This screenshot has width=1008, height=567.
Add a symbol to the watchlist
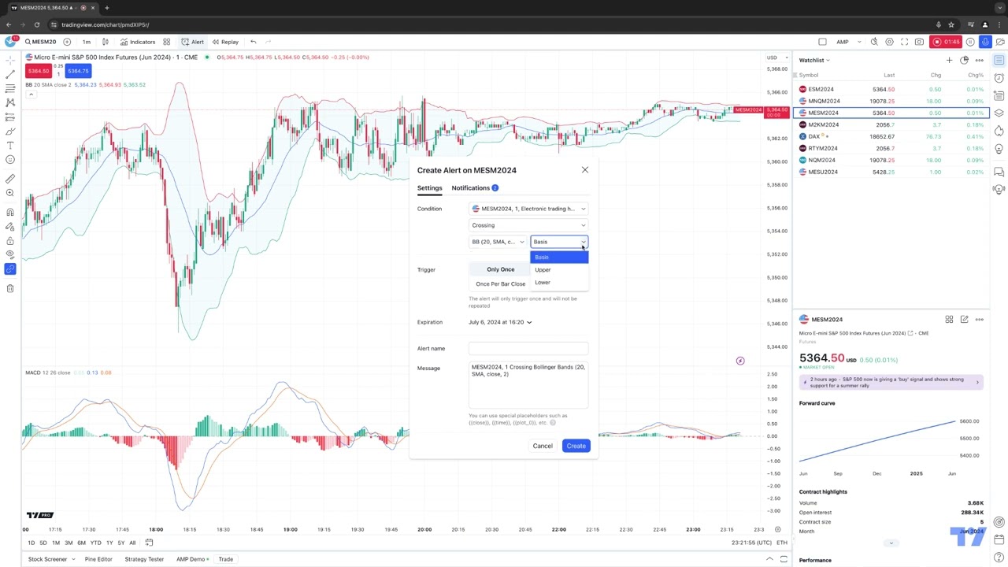pos(949,60)
